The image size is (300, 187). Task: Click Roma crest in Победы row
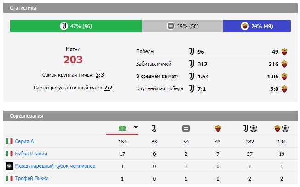coord(284,52)
